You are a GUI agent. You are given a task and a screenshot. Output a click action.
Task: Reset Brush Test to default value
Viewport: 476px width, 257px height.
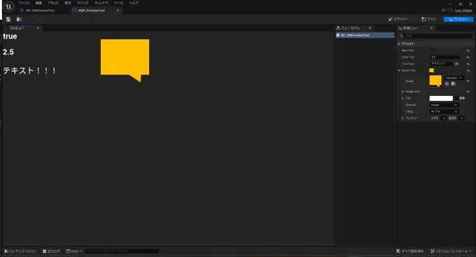[468, 71]
